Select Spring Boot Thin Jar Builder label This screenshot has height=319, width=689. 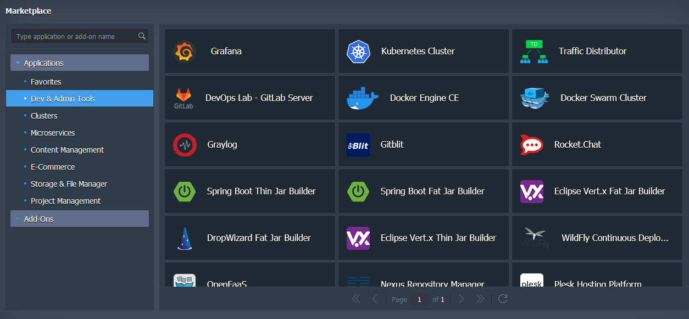pos(262,192)
